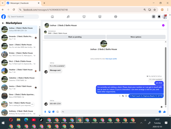The width and height of the screenshot is (171, 129).
Task: Open Joshua - 2 Beds 2 Baths House chat
Action: tap(19, 30)
